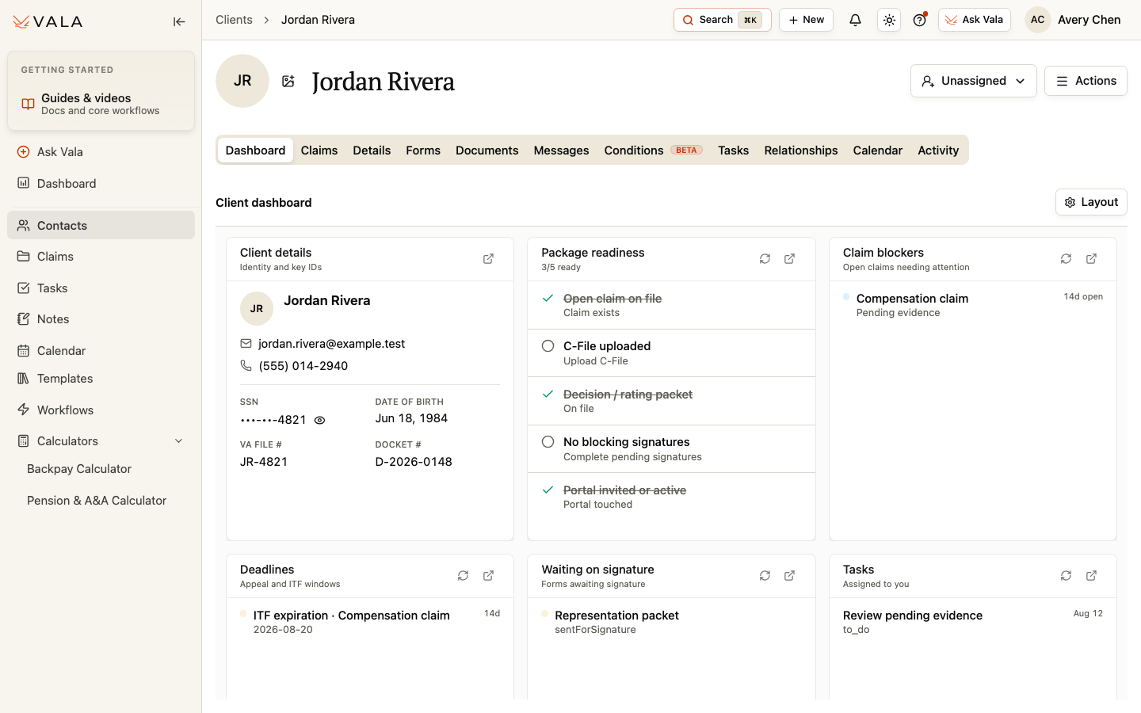1141x713 pixels.
Task: Switch to the Claims tab
Action: click(319, 151)
